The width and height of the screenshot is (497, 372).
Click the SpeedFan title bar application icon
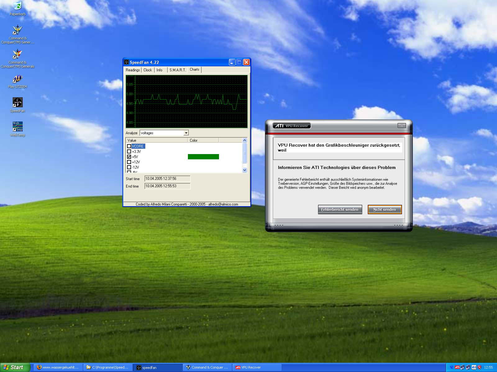pyautogui.click(x=126, y=62)
